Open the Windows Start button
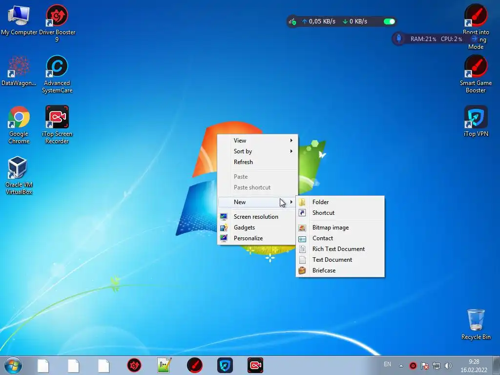500x375 pixels. point(13,365)
